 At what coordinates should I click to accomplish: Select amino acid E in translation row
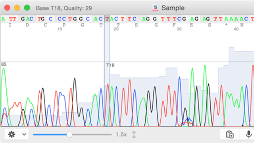pos(191,25)
